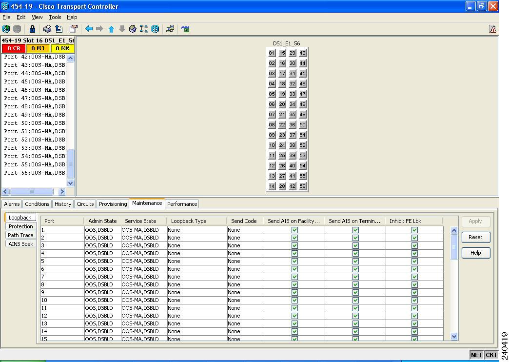509x362 pixels.
Task: Select port 14 on the card graphic
Action: coord(272,186)
